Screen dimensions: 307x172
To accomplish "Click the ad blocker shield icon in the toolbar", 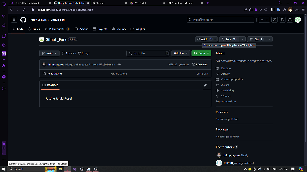I will point(256,10).
